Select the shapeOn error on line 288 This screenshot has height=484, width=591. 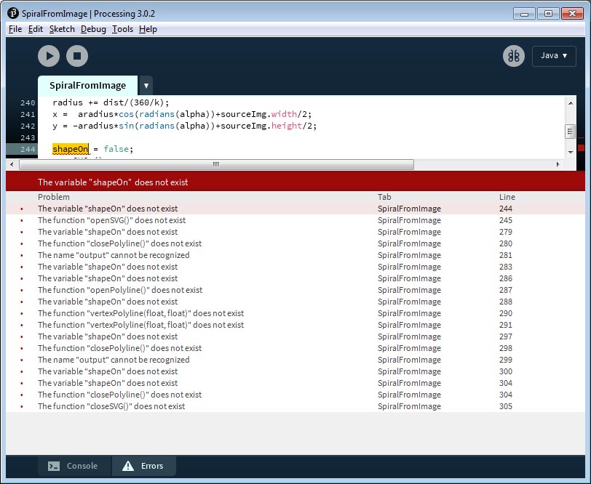tap(295, 302)
